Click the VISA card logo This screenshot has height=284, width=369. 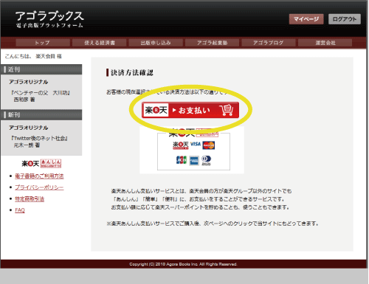tap(196, 144)
